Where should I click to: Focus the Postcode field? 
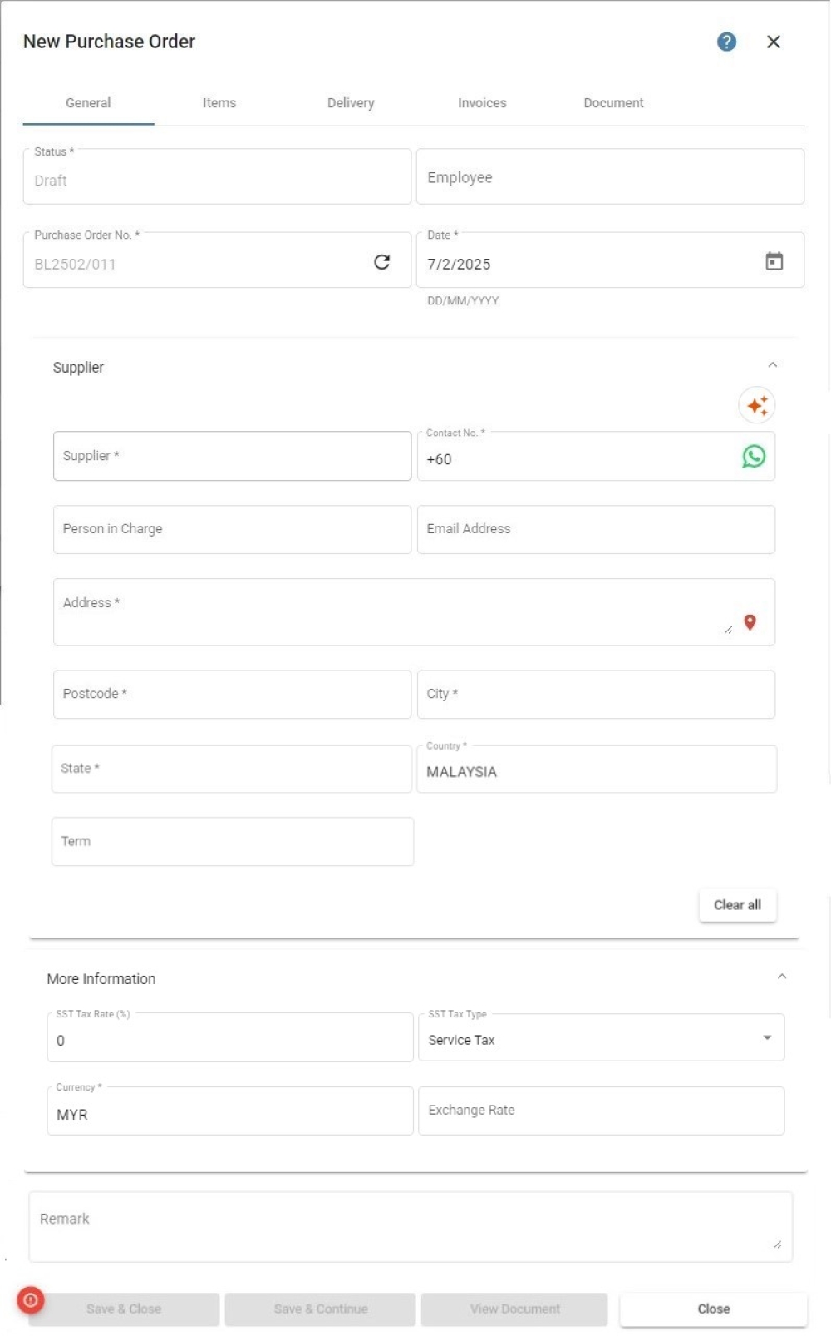click(232, 695)
